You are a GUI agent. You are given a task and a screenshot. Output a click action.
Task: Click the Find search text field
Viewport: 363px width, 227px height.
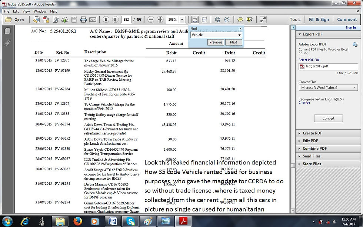(214, 35)
